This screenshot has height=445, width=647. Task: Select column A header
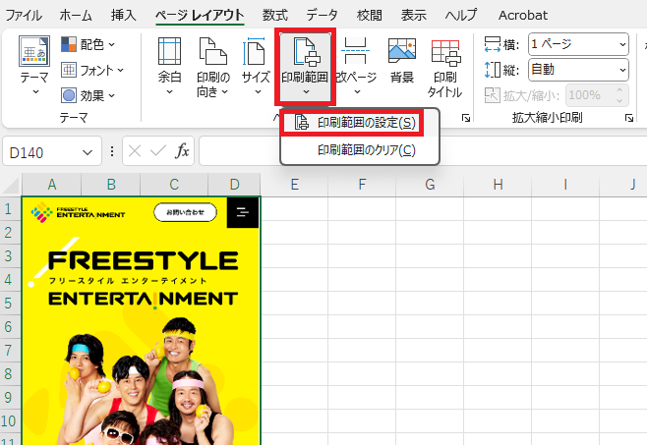click(51, 185)
